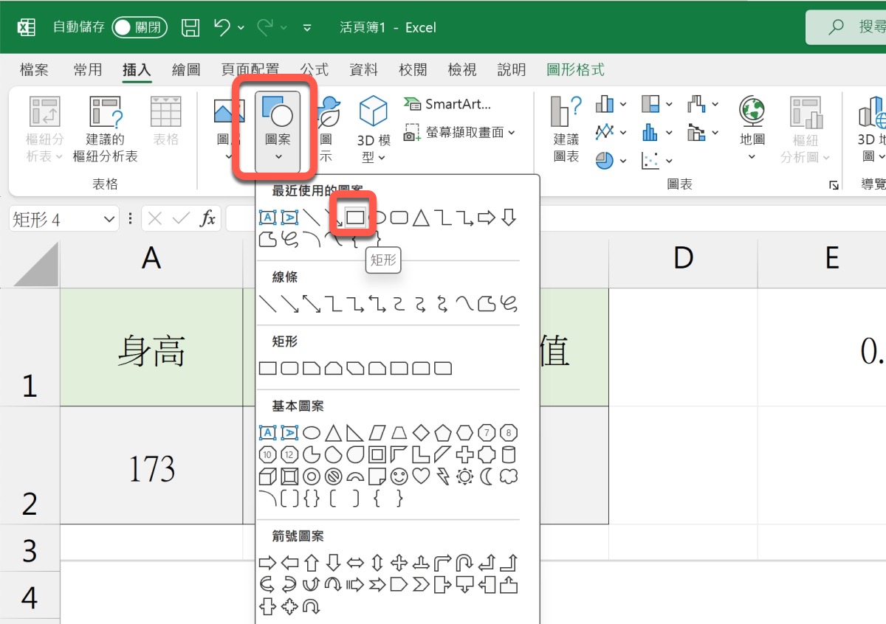Select the crescent moon shape
The height and width of the screenshot is (624, 886).
[486, 476]
